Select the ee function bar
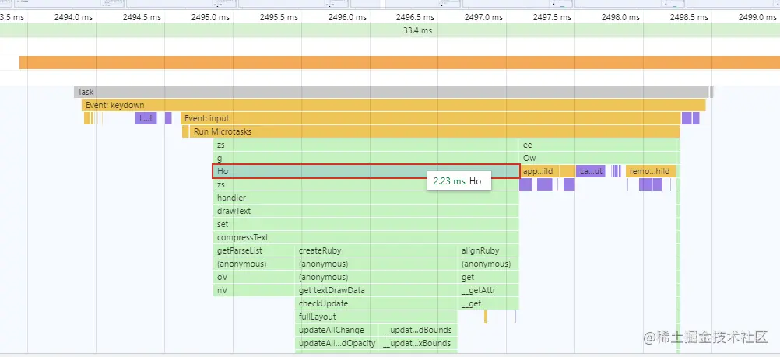 click(598, 145)
